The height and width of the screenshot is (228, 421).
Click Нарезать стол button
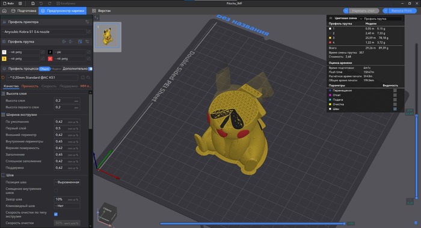click(363, 11)
